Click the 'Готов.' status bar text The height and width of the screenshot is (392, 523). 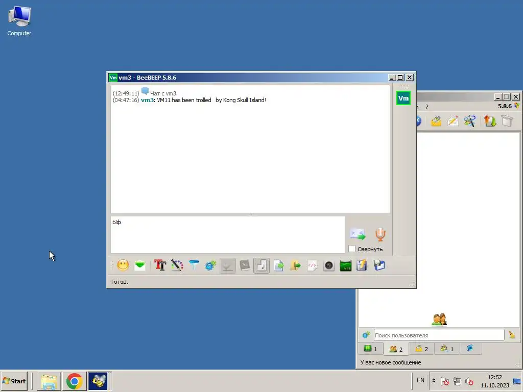coord(120,282)
